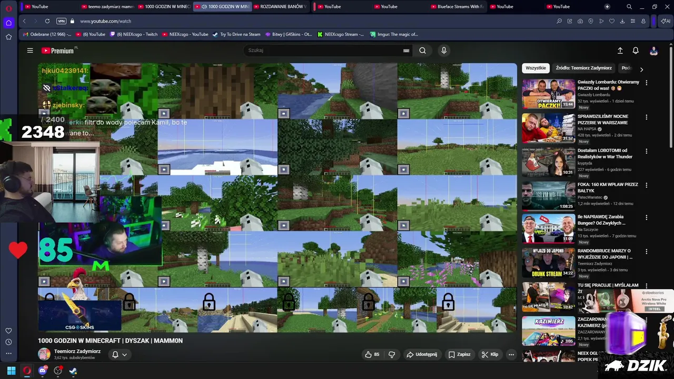Open Opera menu logo button
Screen dimensions: 674x379
[x=8, y=8]
